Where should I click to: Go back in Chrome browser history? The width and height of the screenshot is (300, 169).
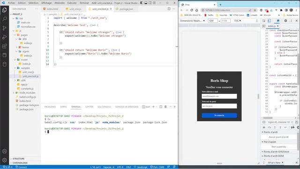pyautogui.click(x=181, y=10)
